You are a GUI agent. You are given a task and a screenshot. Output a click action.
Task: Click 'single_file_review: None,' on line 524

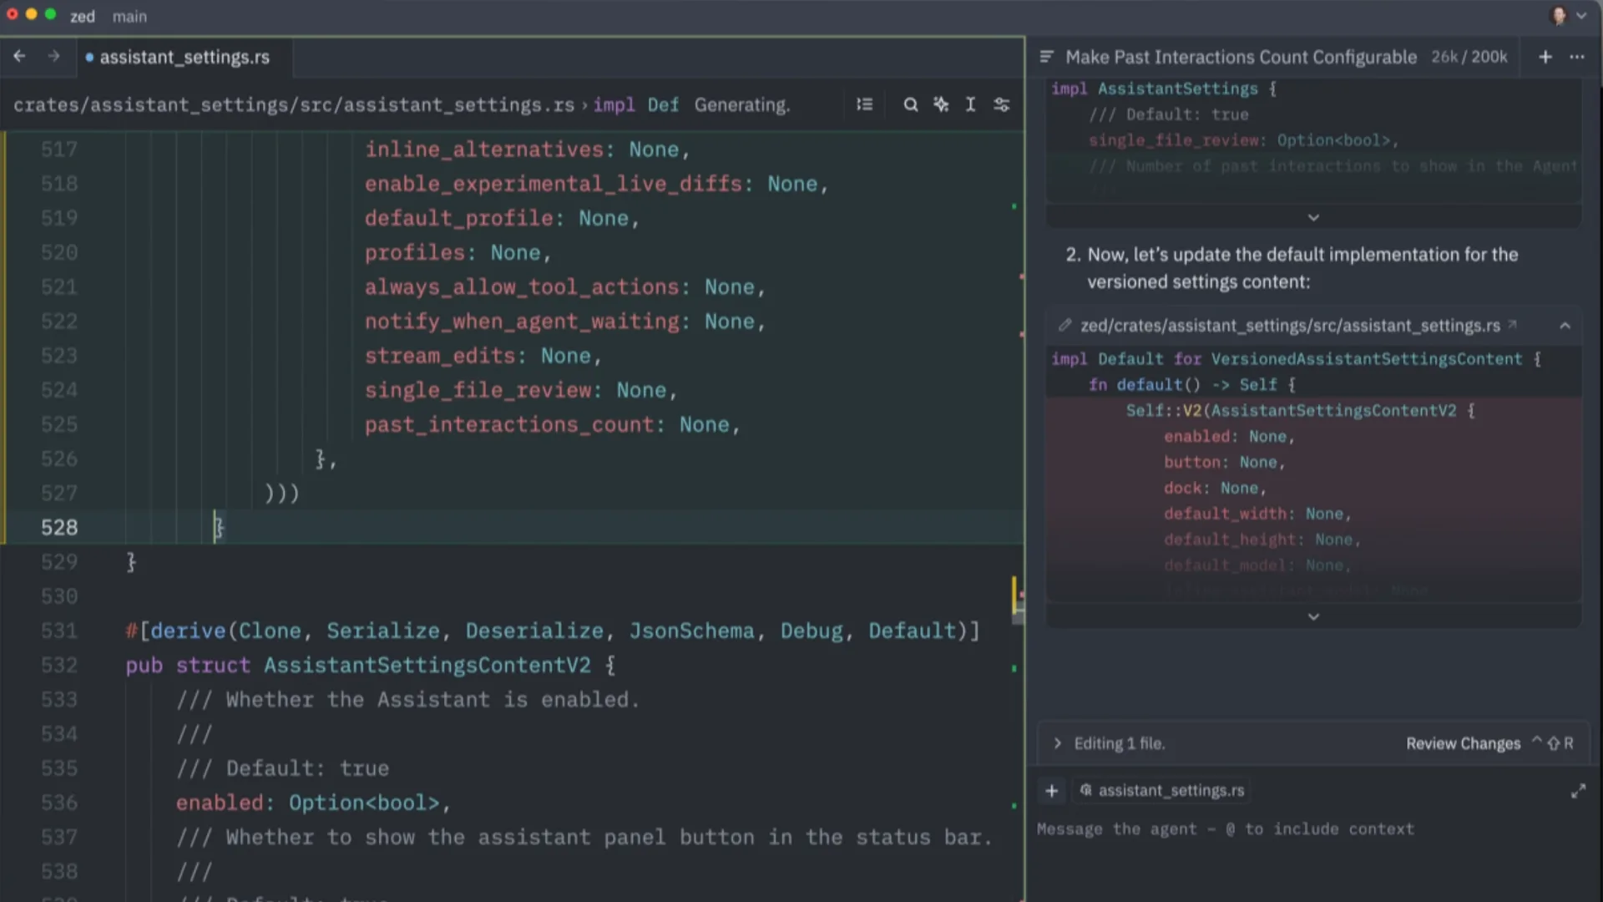pos(520,390)
